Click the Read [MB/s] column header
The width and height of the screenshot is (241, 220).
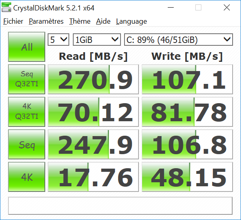pyautogui.click(x=93, y=57)
